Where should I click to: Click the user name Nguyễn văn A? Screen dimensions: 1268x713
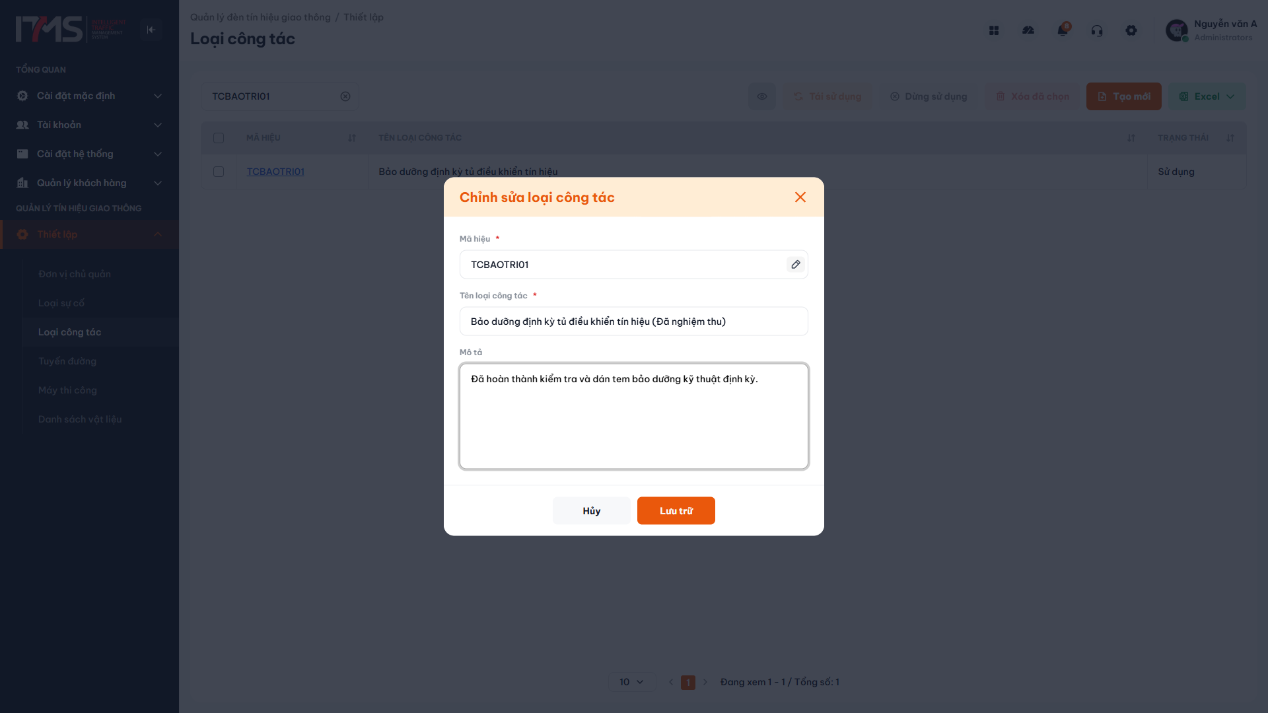point(1226,24)
